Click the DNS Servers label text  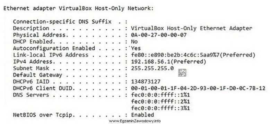[x=31, y=95]
